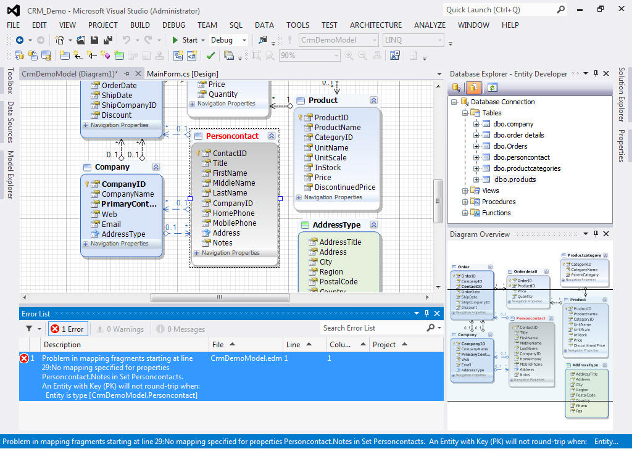Click the Save All toolbar icon
The width and height of the screenshot is (632, 449).
pyautogui.click(x=107, y=40)
